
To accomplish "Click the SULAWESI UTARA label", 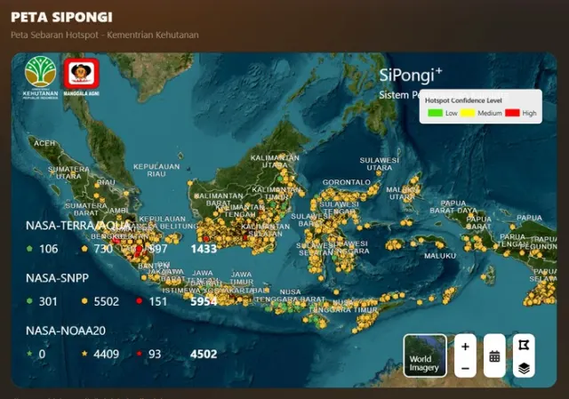I will [380, 164].
